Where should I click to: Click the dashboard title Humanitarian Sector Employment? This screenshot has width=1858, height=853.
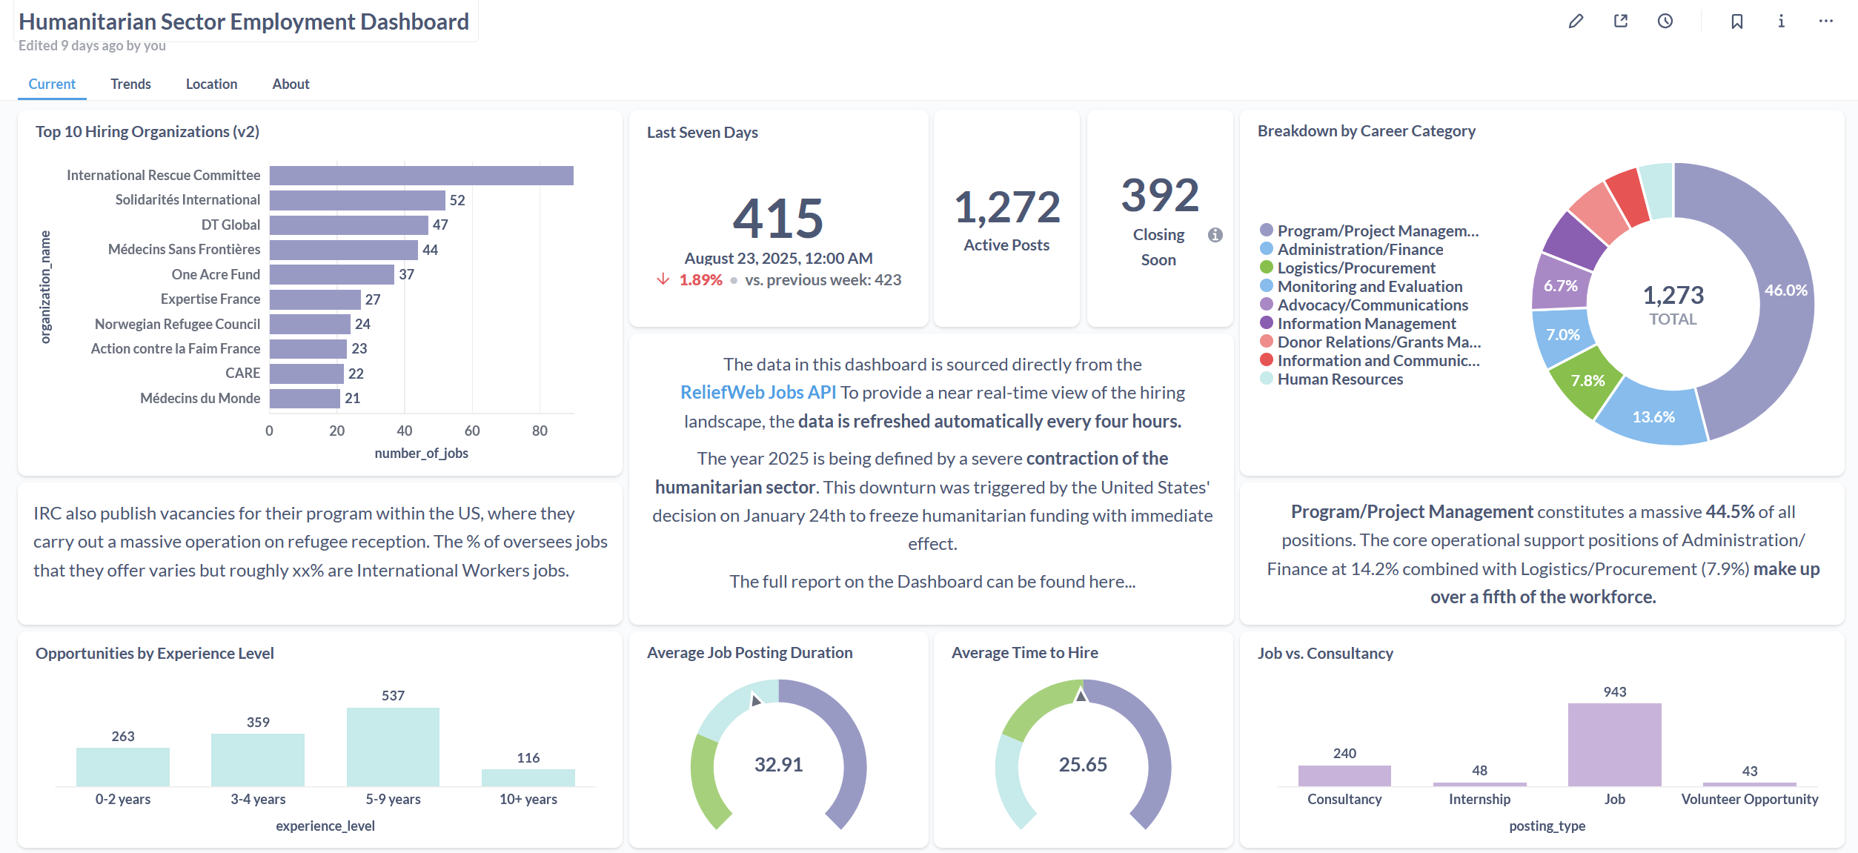pyautogui.click(x=243, y=21)
